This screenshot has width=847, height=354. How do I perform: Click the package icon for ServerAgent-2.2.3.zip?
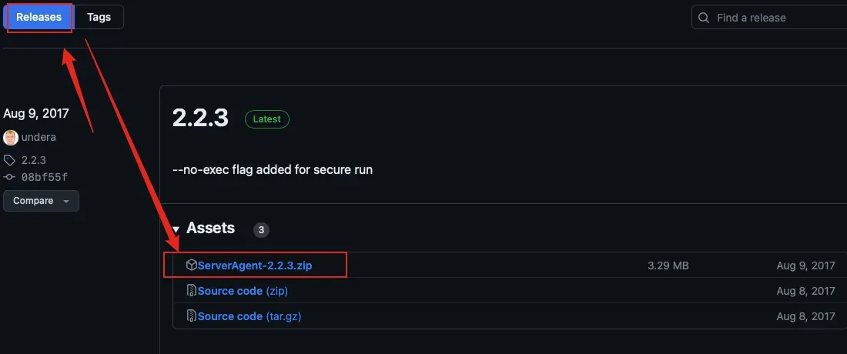[x=191, y=265]
